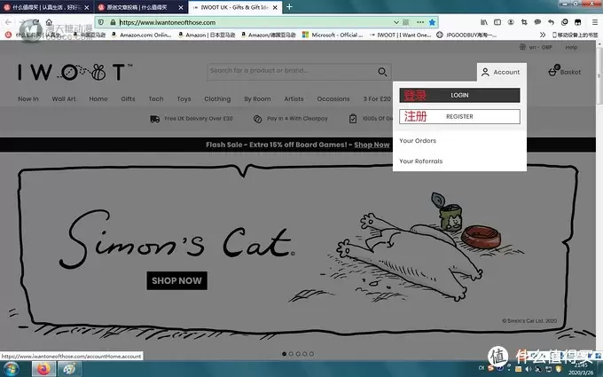603x377 pixels.
Task: Open the Firefox hamburger menu
Action: (594, 22)
